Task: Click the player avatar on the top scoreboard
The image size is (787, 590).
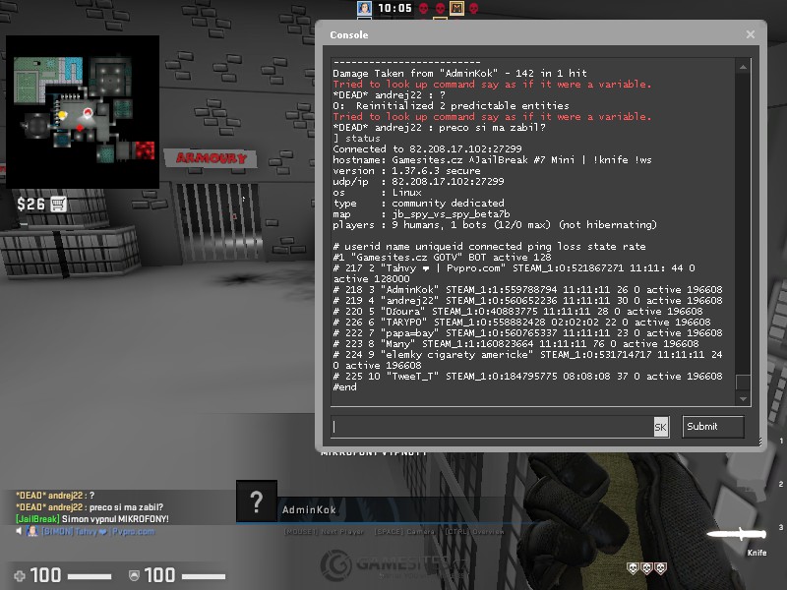Action: tap(364, 9)
